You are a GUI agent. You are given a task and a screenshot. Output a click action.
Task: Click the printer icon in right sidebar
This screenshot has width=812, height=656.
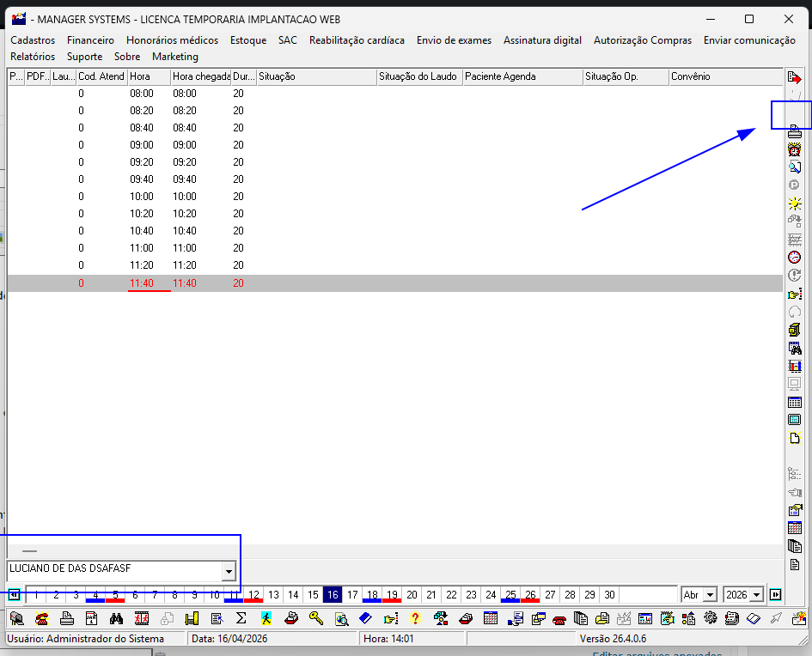point(795,131)
